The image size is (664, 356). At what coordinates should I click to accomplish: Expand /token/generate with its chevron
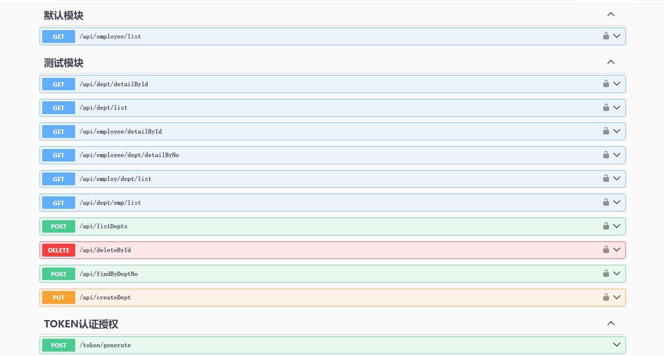[617, 345]
